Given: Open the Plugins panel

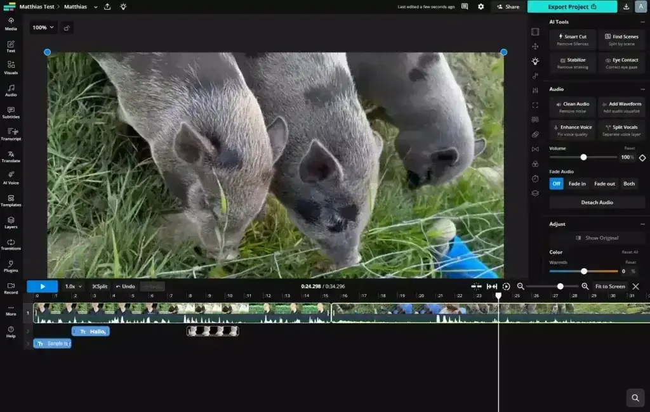Looking at the screenshot, I should coord(11,266).
